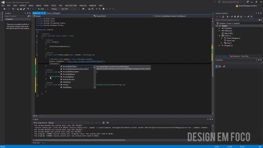The height and width of the screenshot is (148, 263).
Task: Click the Navigate Backward icon in the toolbar
Action: point(5,9)
